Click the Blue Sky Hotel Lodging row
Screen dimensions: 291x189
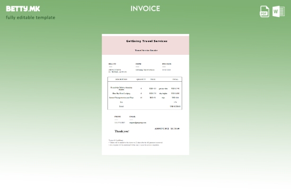[121, 94]
